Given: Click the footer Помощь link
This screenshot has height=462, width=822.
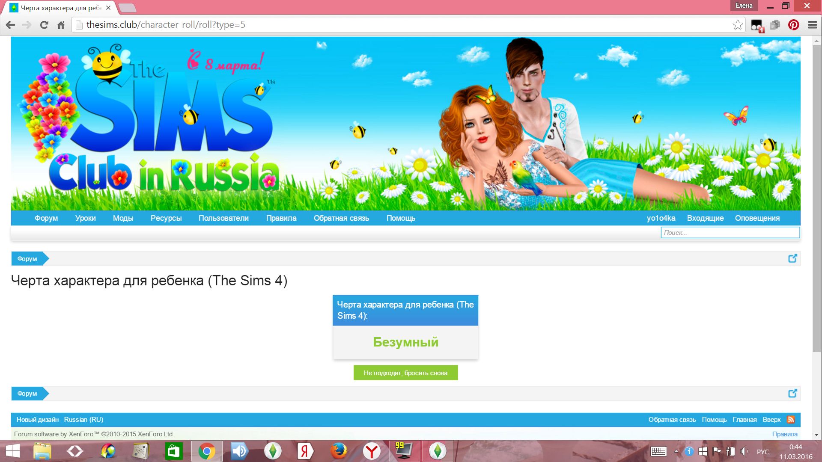Looking at the screenshot, I should click(714, 420).
